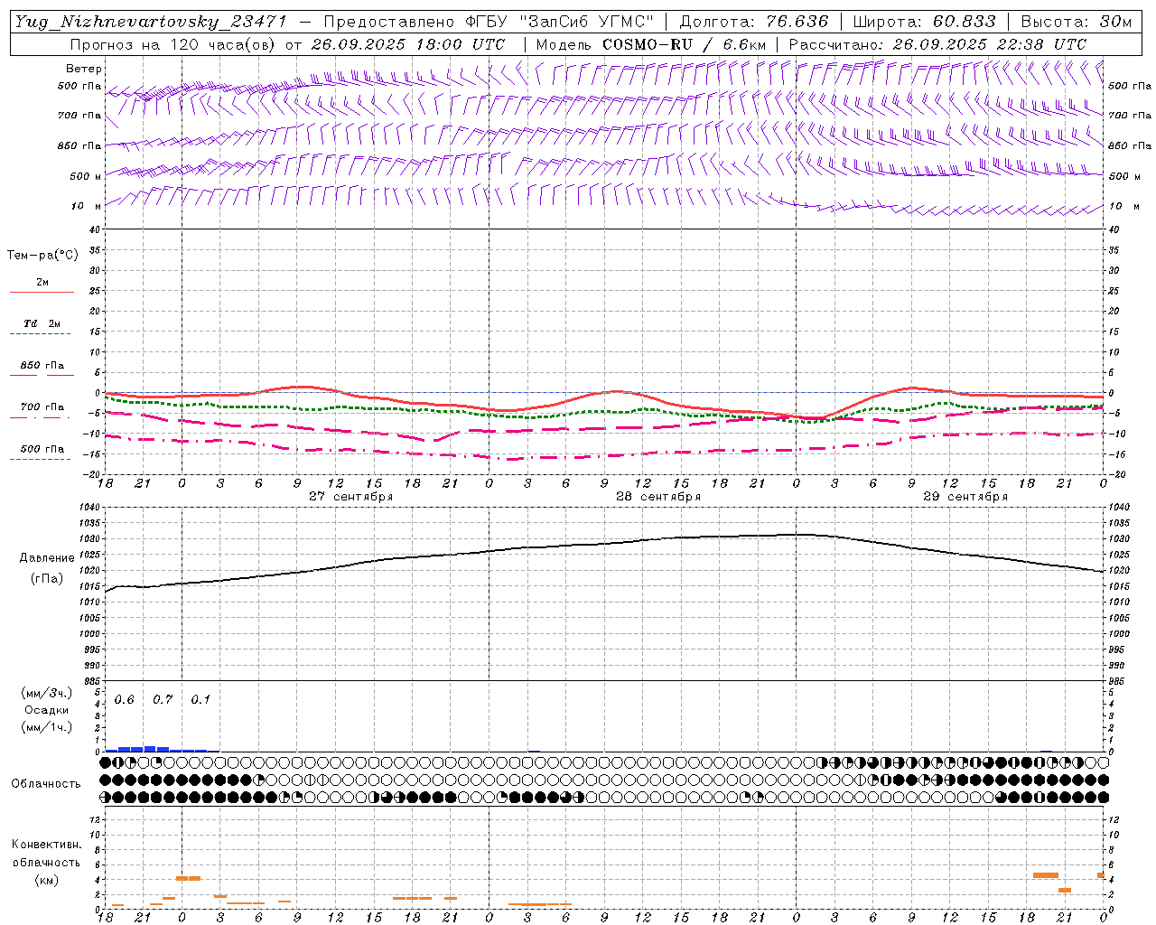Click the station title Yug_Nizhnevartovsky_23471
The height and width of the screenshot is (925, 1156).
[x=150, y=22]
